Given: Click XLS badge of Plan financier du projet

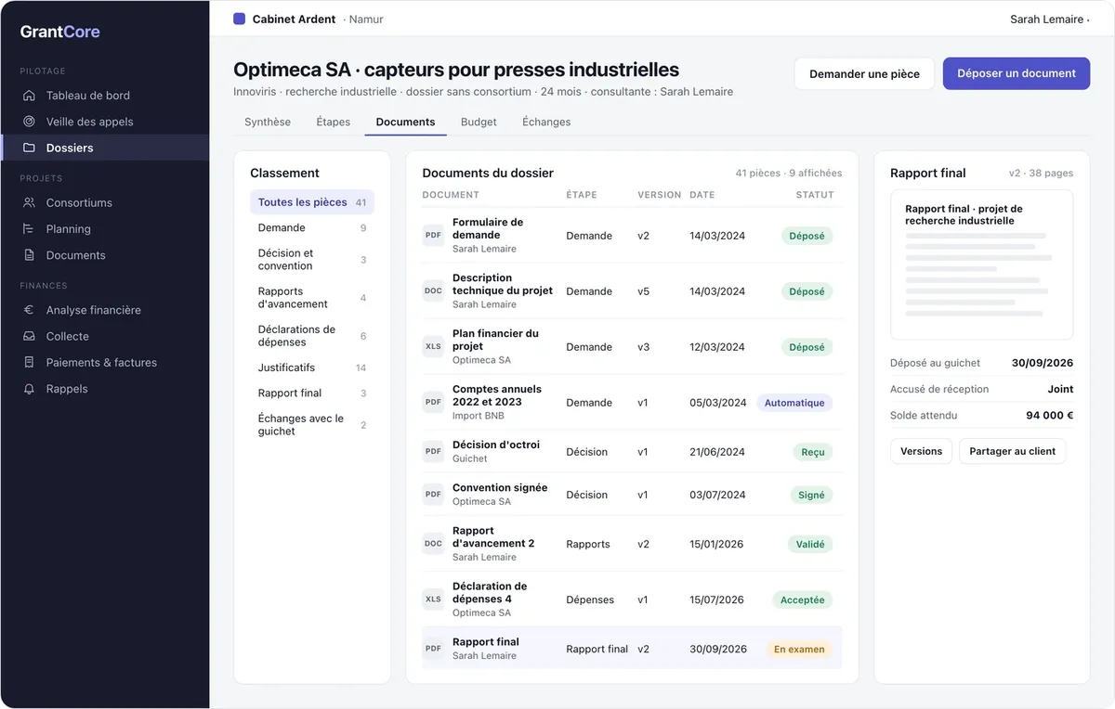Looking at the screenshot, I should coord(433,346).
